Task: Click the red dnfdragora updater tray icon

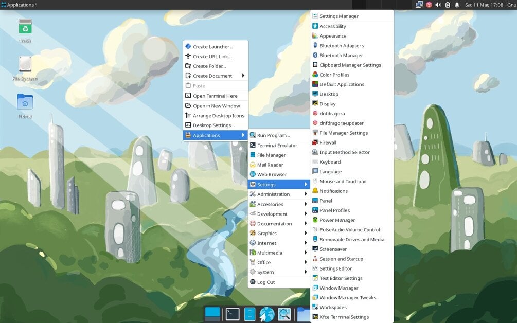Action: (x=429, y=5)
